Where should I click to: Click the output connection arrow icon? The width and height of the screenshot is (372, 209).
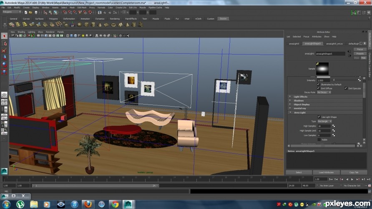[350, 56]
